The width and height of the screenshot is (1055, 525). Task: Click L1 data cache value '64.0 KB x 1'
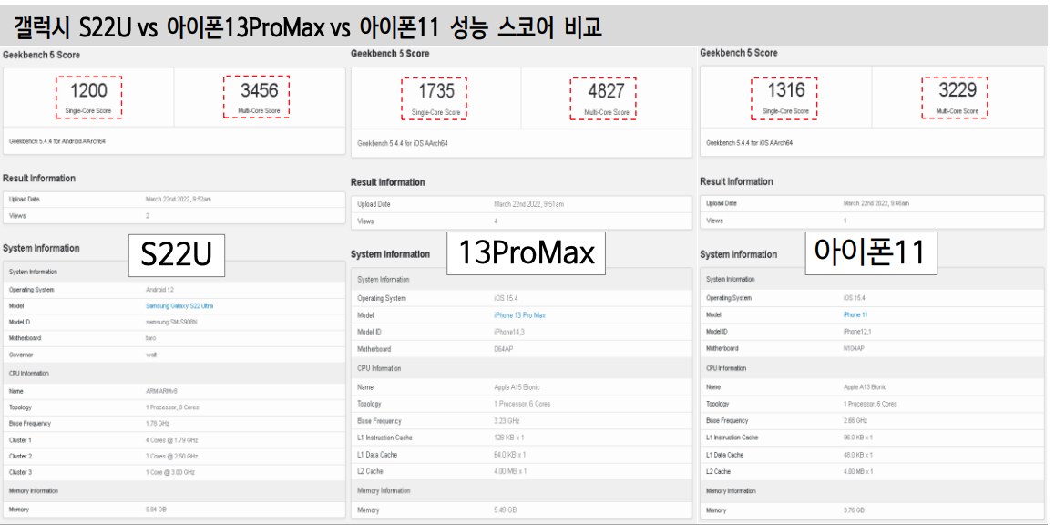(x=511, y=455)
